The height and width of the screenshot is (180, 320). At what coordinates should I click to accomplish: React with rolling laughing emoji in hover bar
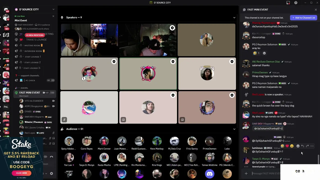click(282, 146)
